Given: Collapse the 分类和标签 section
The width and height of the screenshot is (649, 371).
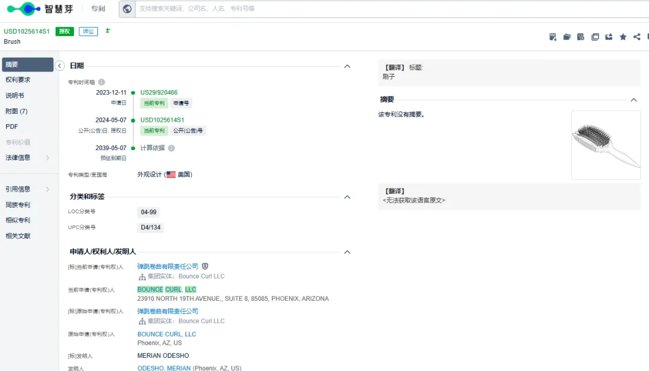Looking at the screenshot, I should pyautogui.click(x=347, y=197).
